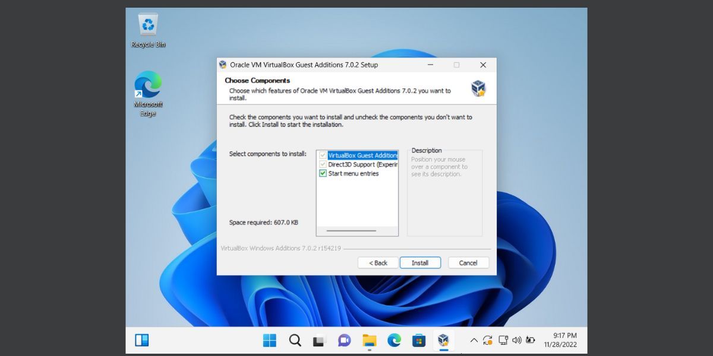Image resolution: width=713 pixels, height=356 pixels.
Task: Uncheck the Start menu entries checkbox
Action: 323,173
